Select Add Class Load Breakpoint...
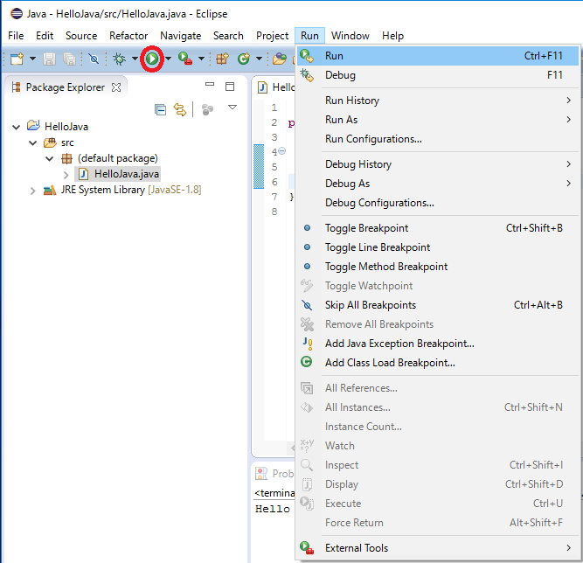583x563 pixels. pos(438,363)
